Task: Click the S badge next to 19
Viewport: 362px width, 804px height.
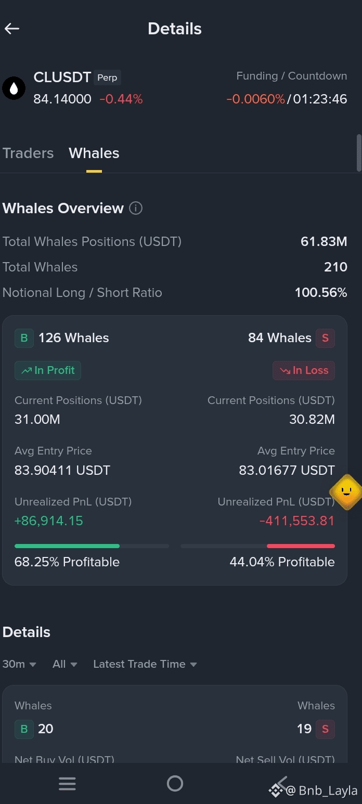Action: tap(325, 729)
